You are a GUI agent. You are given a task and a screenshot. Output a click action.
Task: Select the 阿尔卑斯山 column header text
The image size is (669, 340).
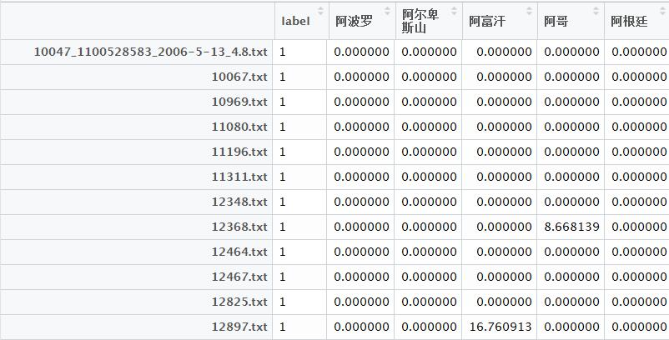point(420,22)
